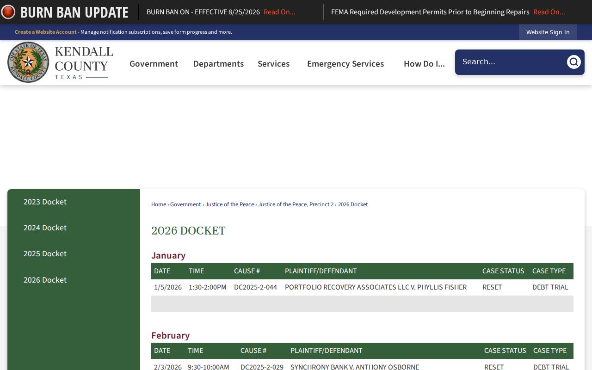Go to Justice of the Peace, Precinct 2 breadcrumb
This screenshot has height=370, width=592.
296,204
